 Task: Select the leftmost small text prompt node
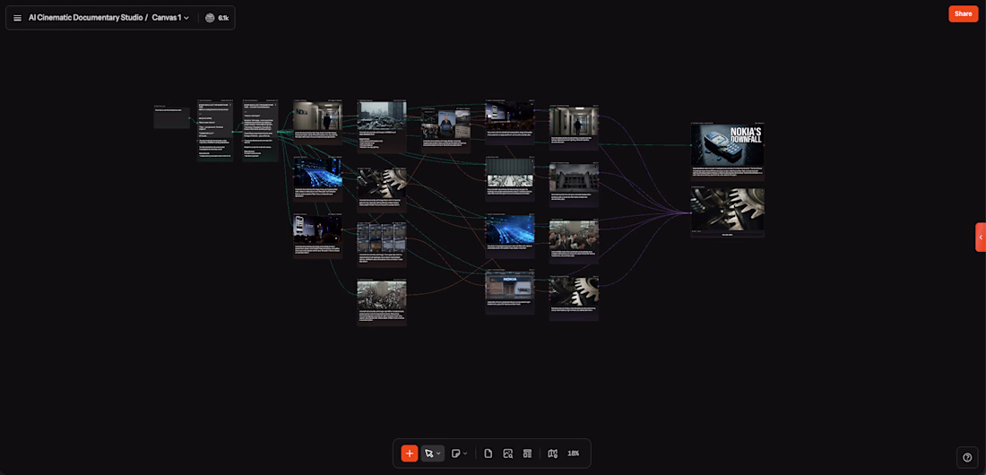172,117
